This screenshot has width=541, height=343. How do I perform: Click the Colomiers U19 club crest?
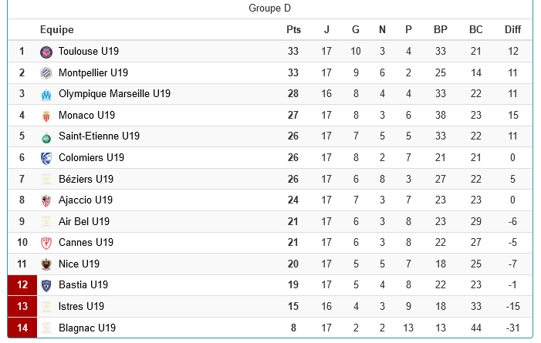click(46, 158)
